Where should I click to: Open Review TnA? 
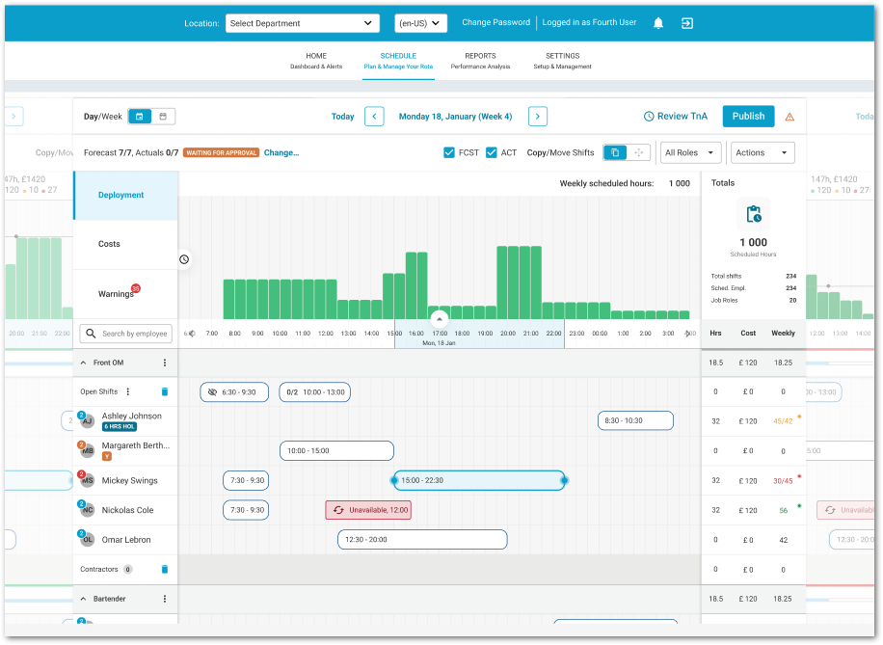point(675,116)
